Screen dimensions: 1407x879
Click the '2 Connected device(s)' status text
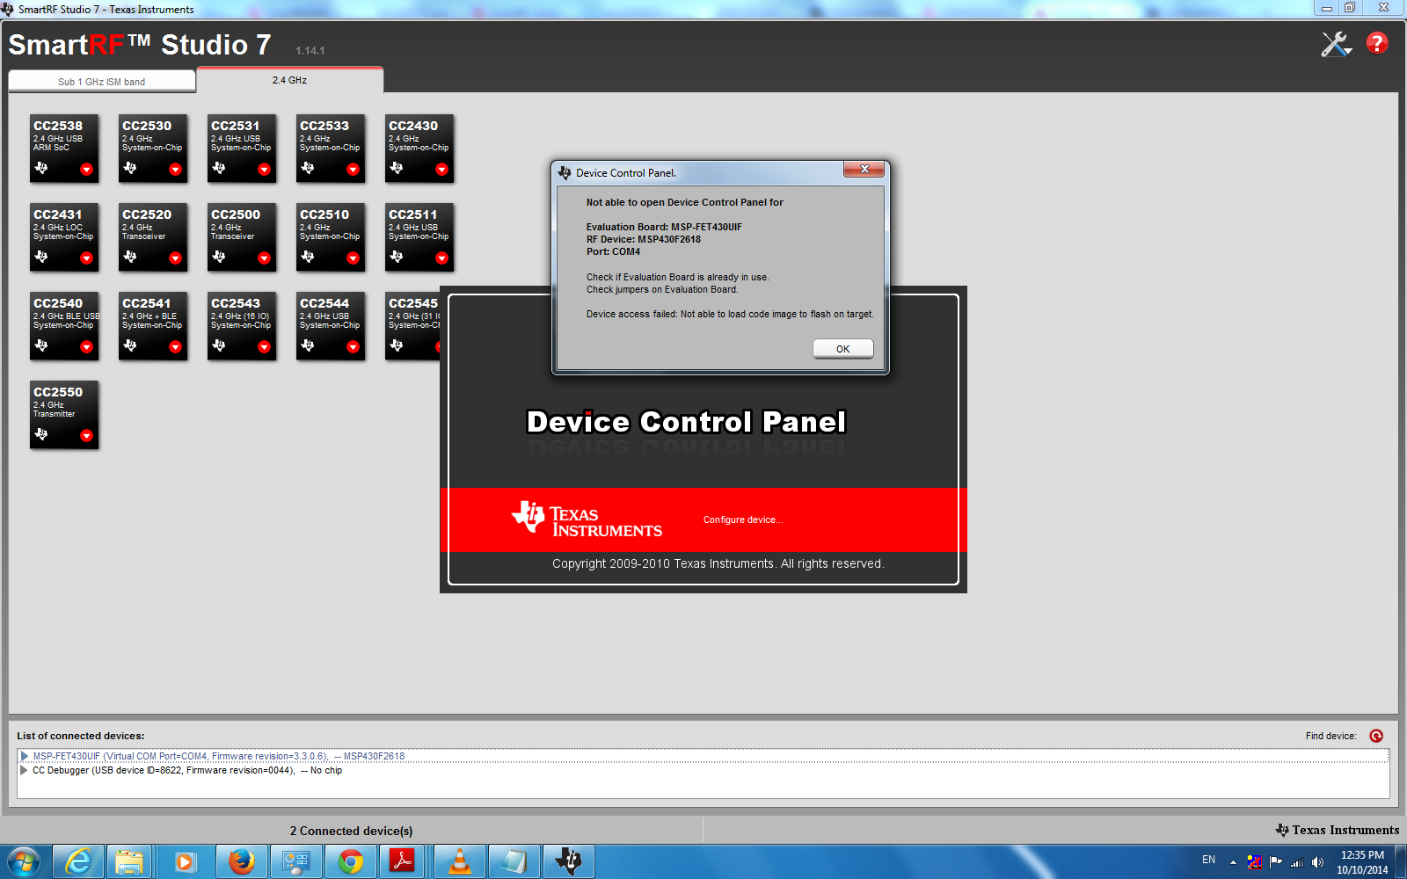352,831
